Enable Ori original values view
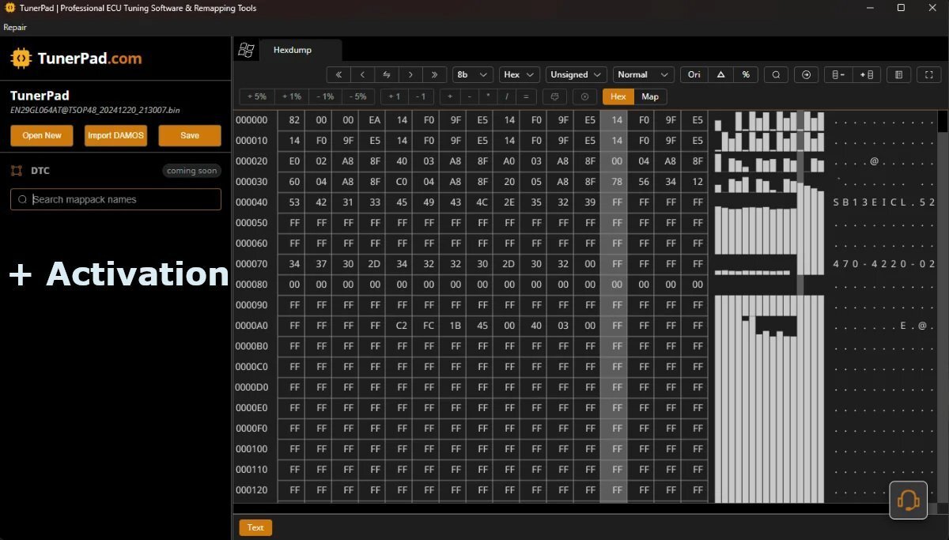 click(x=694, y=75)
